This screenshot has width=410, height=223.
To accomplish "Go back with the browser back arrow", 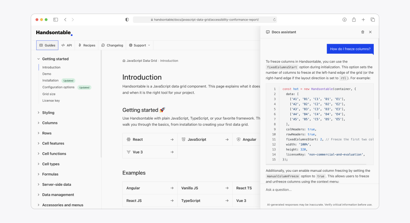I will pos(65,20).
